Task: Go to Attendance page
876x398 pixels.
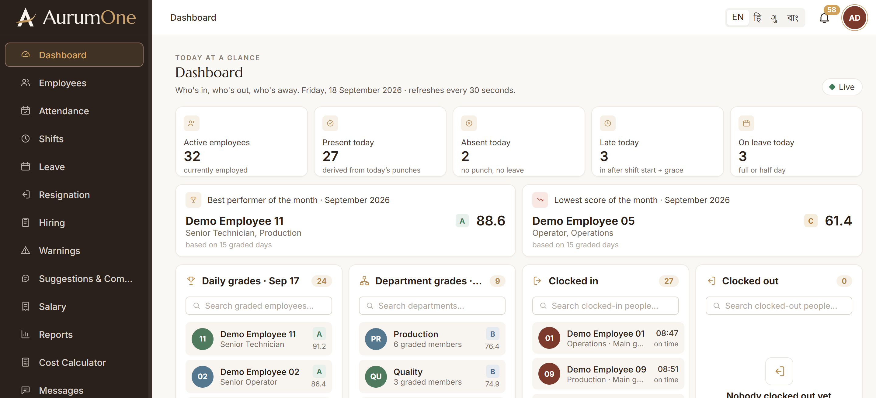Action: (74, 111)
